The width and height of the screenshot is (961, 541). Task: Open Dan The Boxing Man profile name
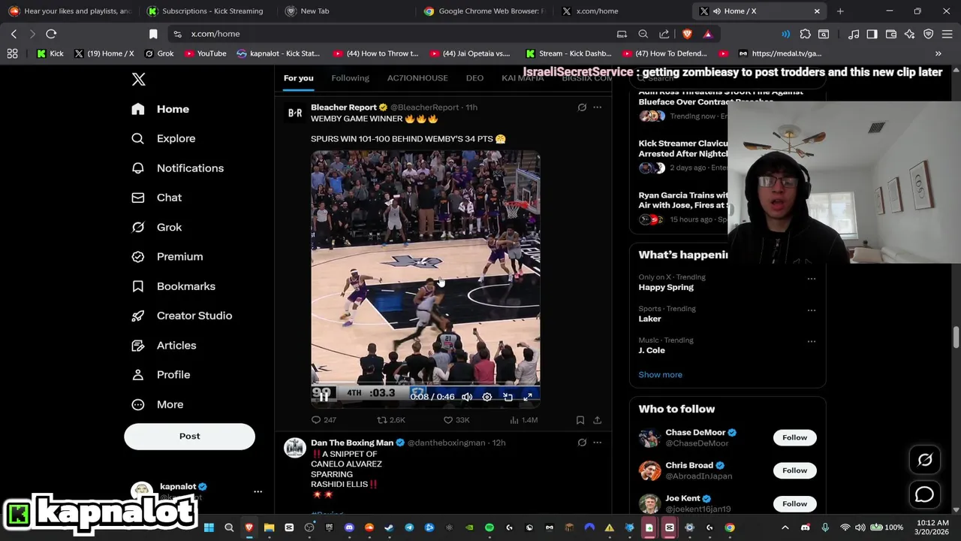352,443
